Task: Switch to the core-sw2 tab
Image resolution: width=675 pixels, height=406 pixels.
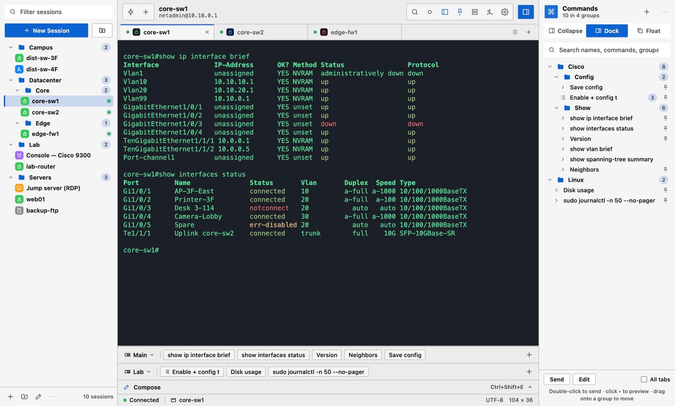Action: (x=261, y=32)
